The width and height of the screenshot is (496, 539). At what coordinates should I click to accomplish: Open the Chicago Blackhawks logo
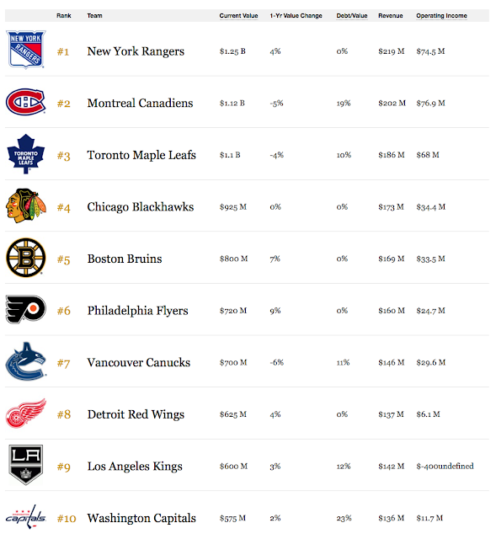pos(26,205)
